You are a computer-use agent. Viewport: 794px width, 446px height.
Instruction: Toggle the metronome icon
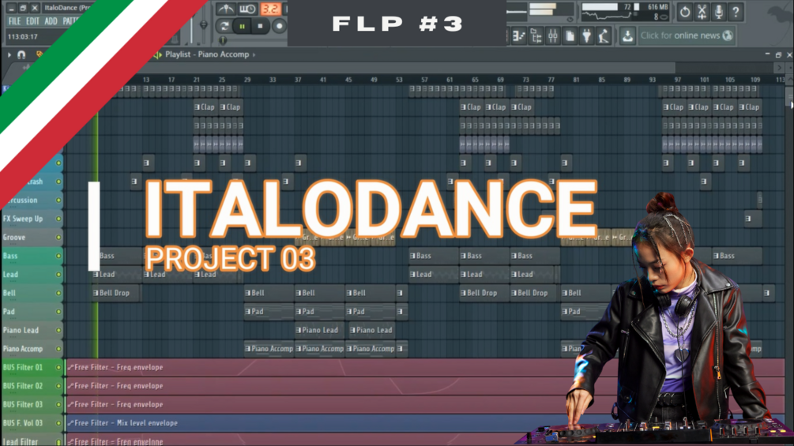[x=225, y=9]
